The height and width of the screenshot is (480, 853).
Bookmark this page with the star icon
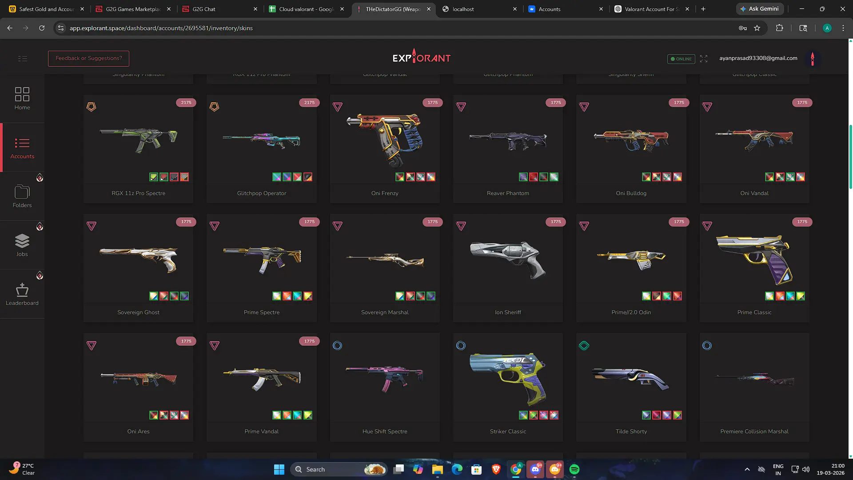(757, 28)
